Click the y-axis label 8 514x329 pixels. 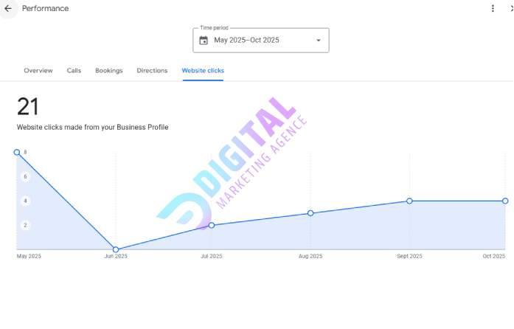tap(25, 152)
